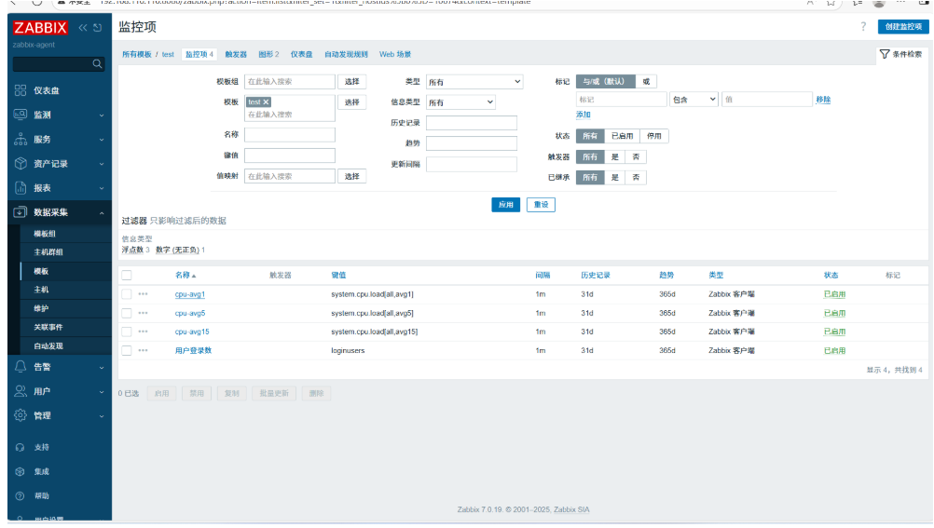Click the 添加 tag link

point(584,115)
